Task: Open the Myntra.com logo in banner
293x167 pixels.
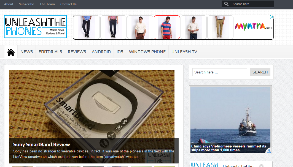Action: point(253,27)
